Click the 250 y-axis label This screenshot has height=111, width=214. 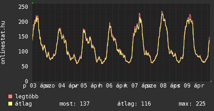[23, 7]
